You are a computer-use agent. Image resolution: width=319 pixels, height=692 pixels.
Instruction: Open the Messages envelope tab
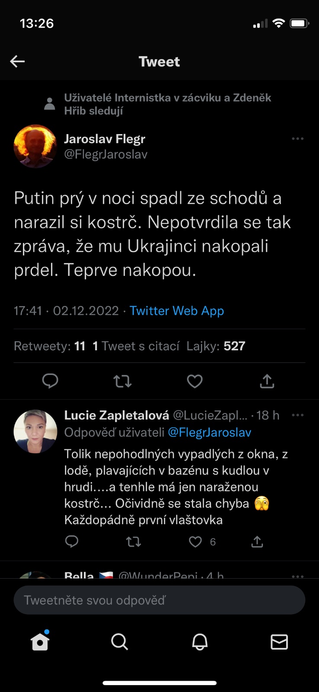tap(279, 642)
